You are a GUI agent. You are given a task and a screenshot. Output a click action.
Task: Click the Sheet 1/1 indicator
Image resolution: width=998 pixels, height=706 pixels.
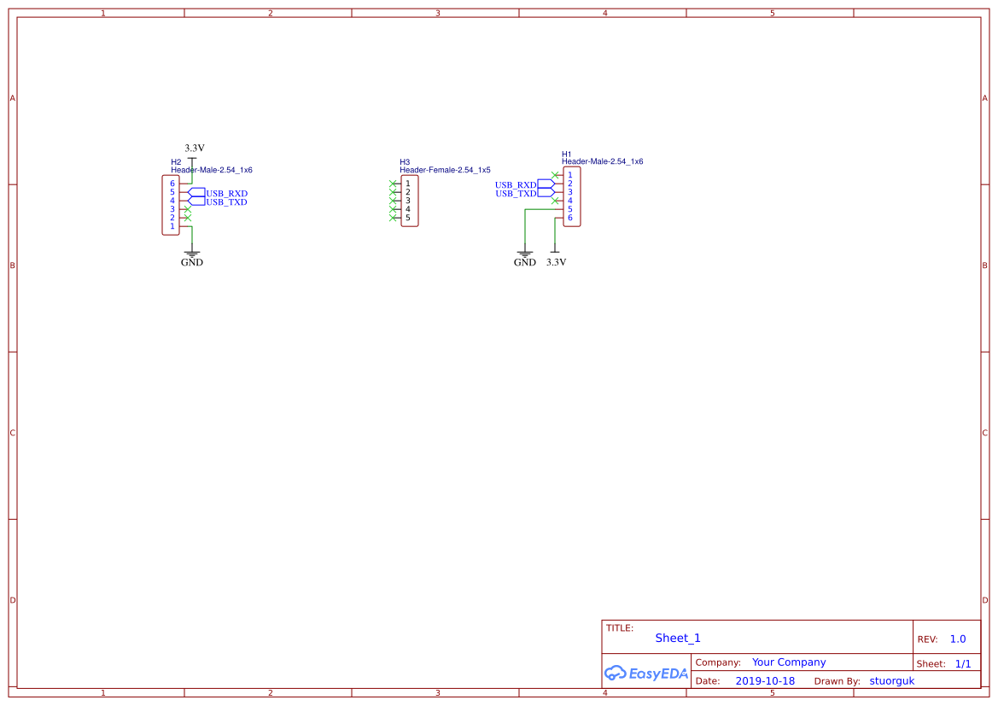coord(965,663)
